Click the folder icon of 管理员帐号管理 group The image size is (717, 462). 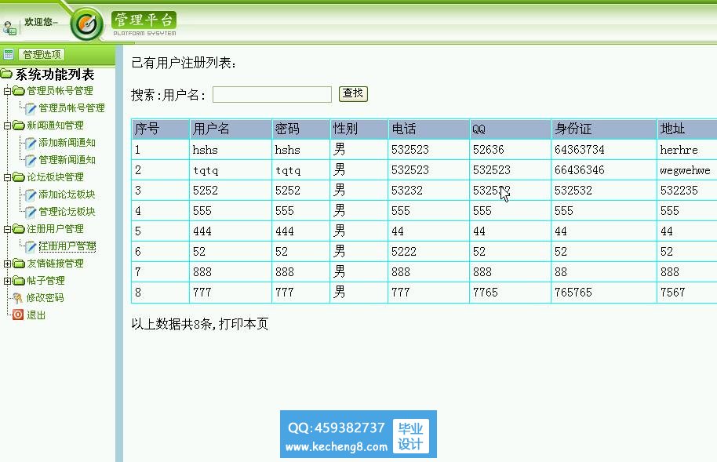coord(19,90)
